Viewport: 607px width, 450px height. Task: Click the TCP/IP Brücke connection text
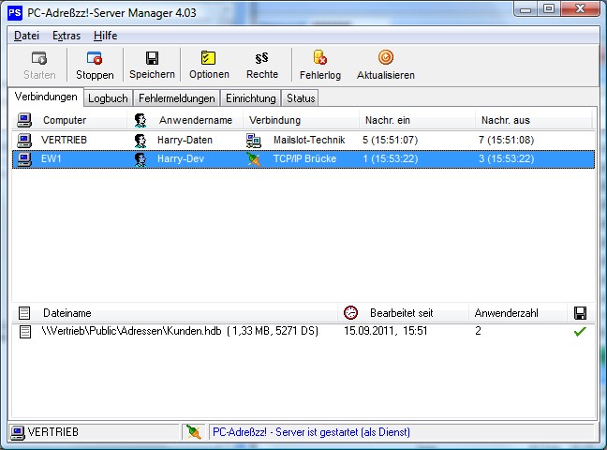tap(304, 159)
